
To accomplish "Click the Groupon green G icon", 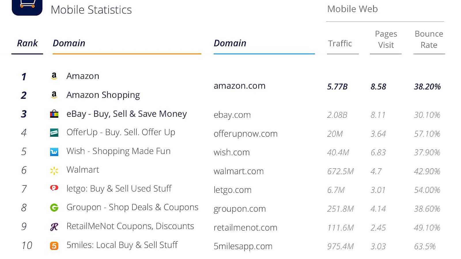I will pyautogui.click(x=54, y=207).
